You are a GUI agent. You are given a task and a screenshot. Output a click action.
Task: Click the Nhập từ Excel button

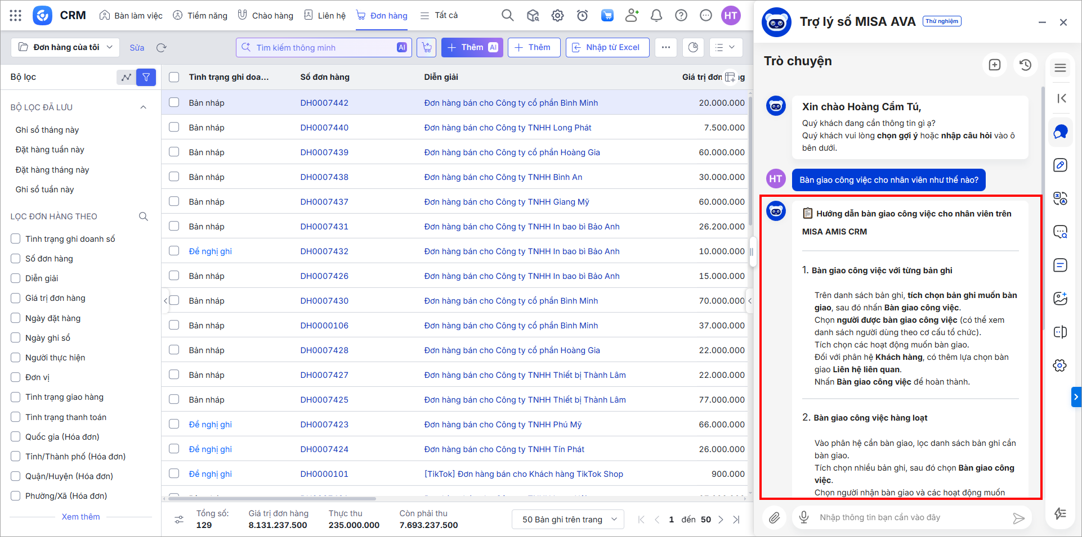click(x=607, y=47)
